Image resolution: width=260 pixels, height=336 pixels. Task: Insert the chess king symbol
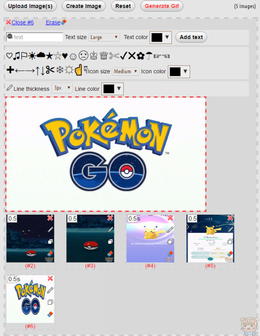(94, 56)
